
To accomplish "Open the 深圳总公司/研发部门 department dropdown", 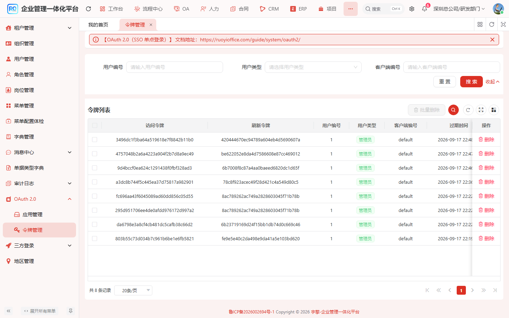I will point(459,9).
